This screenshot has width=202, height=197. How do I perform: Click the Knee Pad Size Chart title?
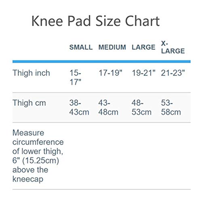pos(95,21)
